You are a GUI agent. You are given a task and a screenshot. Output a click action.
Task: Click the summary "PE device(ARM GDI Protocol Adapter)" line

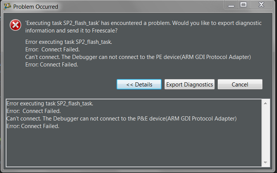[138, 57]
